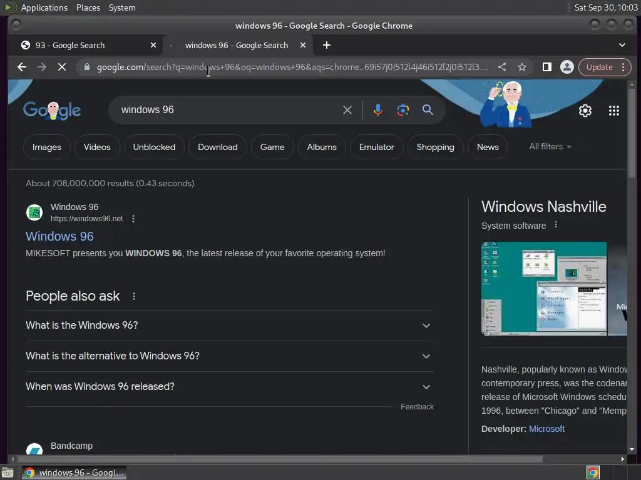Image resolution: width=641 pixels, height=480 pixels.
Task: Expand "What is the alternative to Windows 96?"
Action: [229, 356]
